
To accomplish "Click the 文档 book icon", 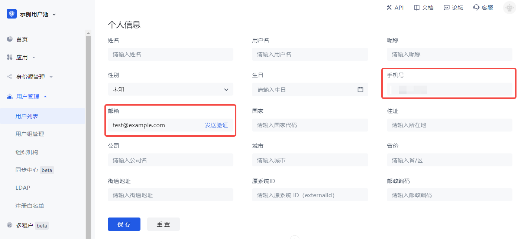I will [417, 7].
